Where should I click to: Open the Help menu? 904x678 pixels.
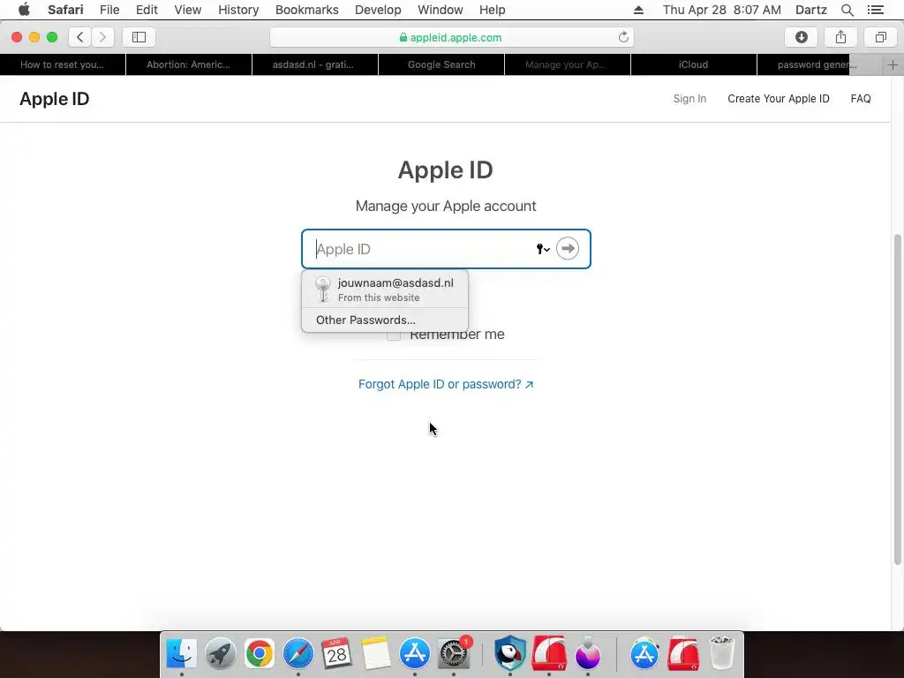(492, 10)
